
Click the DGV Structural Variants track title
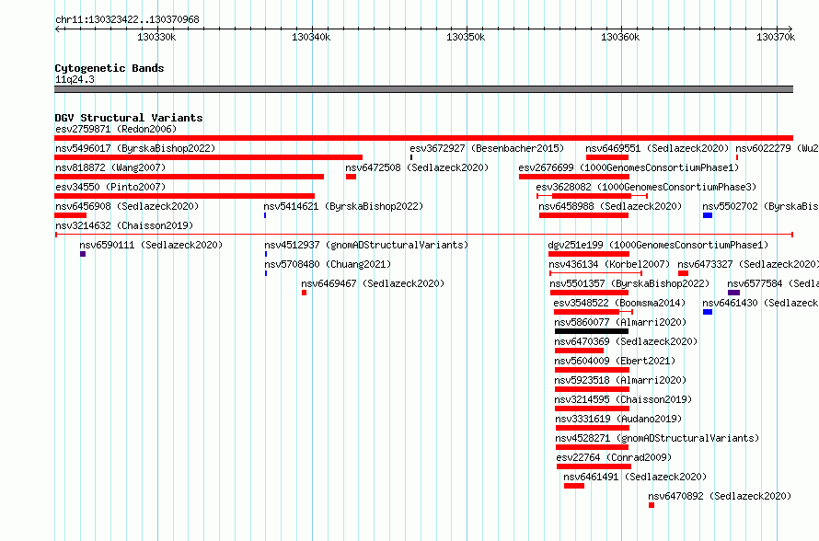point(129,118)
